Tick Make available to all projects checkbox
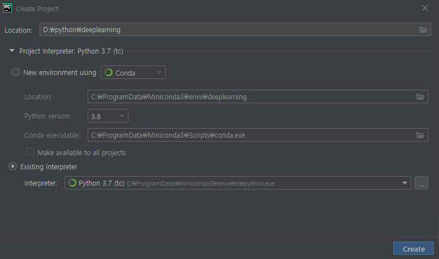 pyautogui.click(x=30, y=152)
